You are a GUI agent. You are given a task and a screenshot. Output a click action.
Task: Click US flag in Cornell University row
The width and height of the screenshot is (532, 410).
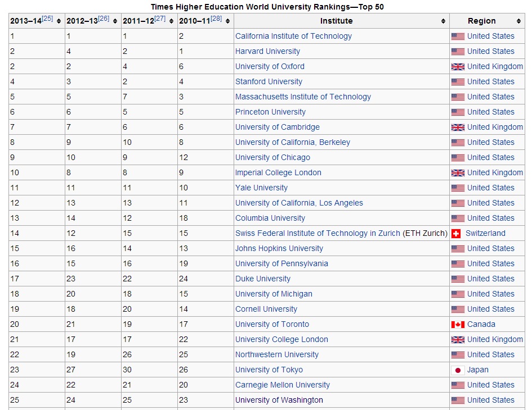(x=458, y=309)
